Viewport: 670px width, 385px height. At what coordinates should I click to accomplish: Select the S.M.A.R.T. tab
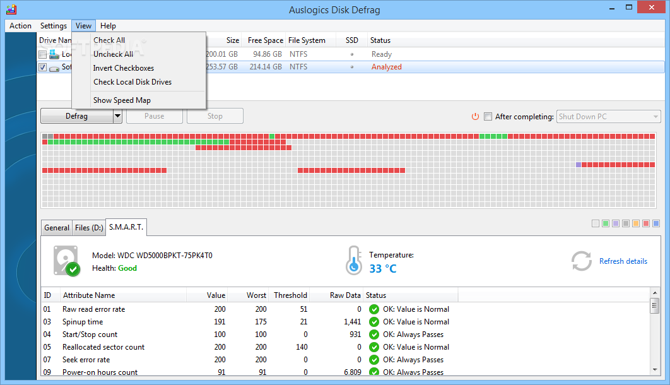point(126,227)
